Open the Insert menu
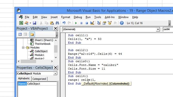The image size is (173, 97). point(54,17)
